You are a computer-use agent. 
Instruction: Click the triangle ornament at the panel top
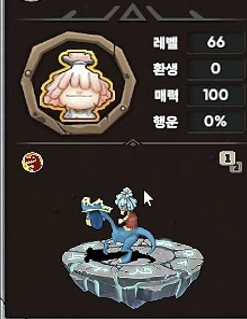[x=133, y=13]
